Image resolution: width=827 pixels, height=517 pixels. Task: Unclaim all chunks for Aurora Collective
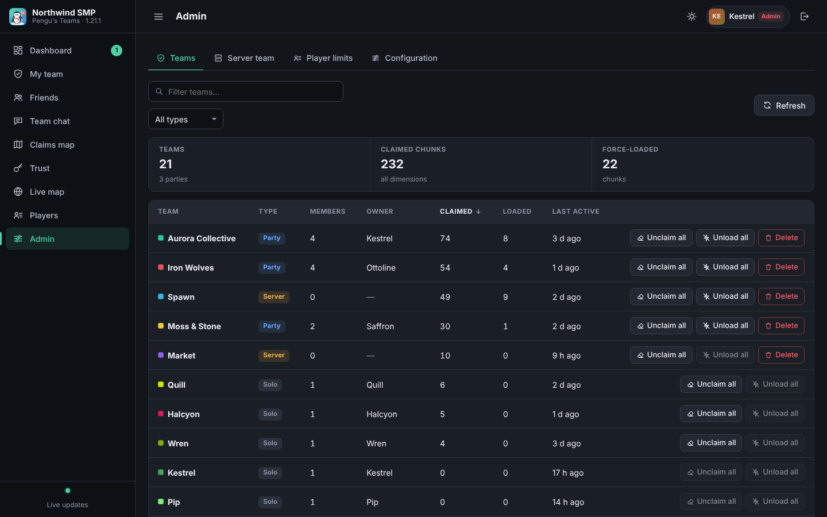point(661,238)
